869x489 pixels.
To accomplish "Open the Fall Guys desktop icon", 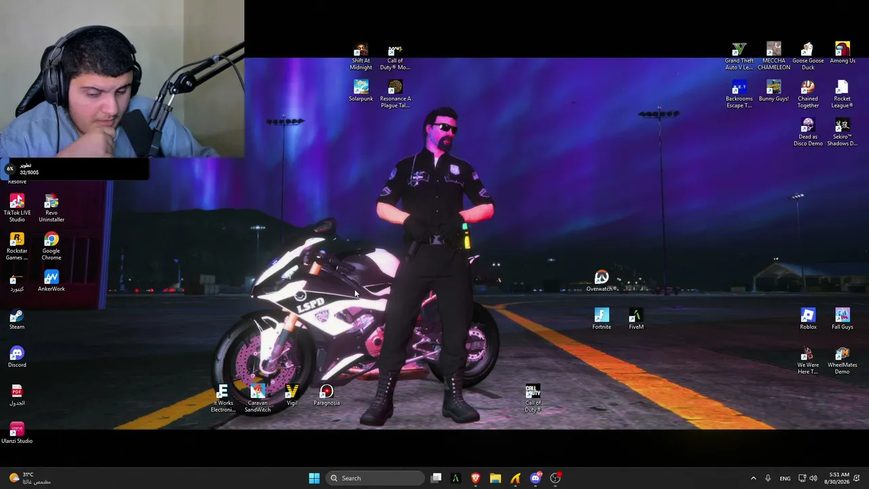I will click(x=843, y=320).
